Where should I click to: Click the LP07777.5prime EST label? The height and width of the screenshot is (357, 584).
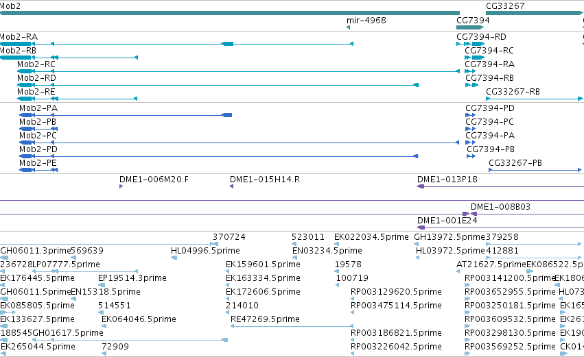(67, 264)
